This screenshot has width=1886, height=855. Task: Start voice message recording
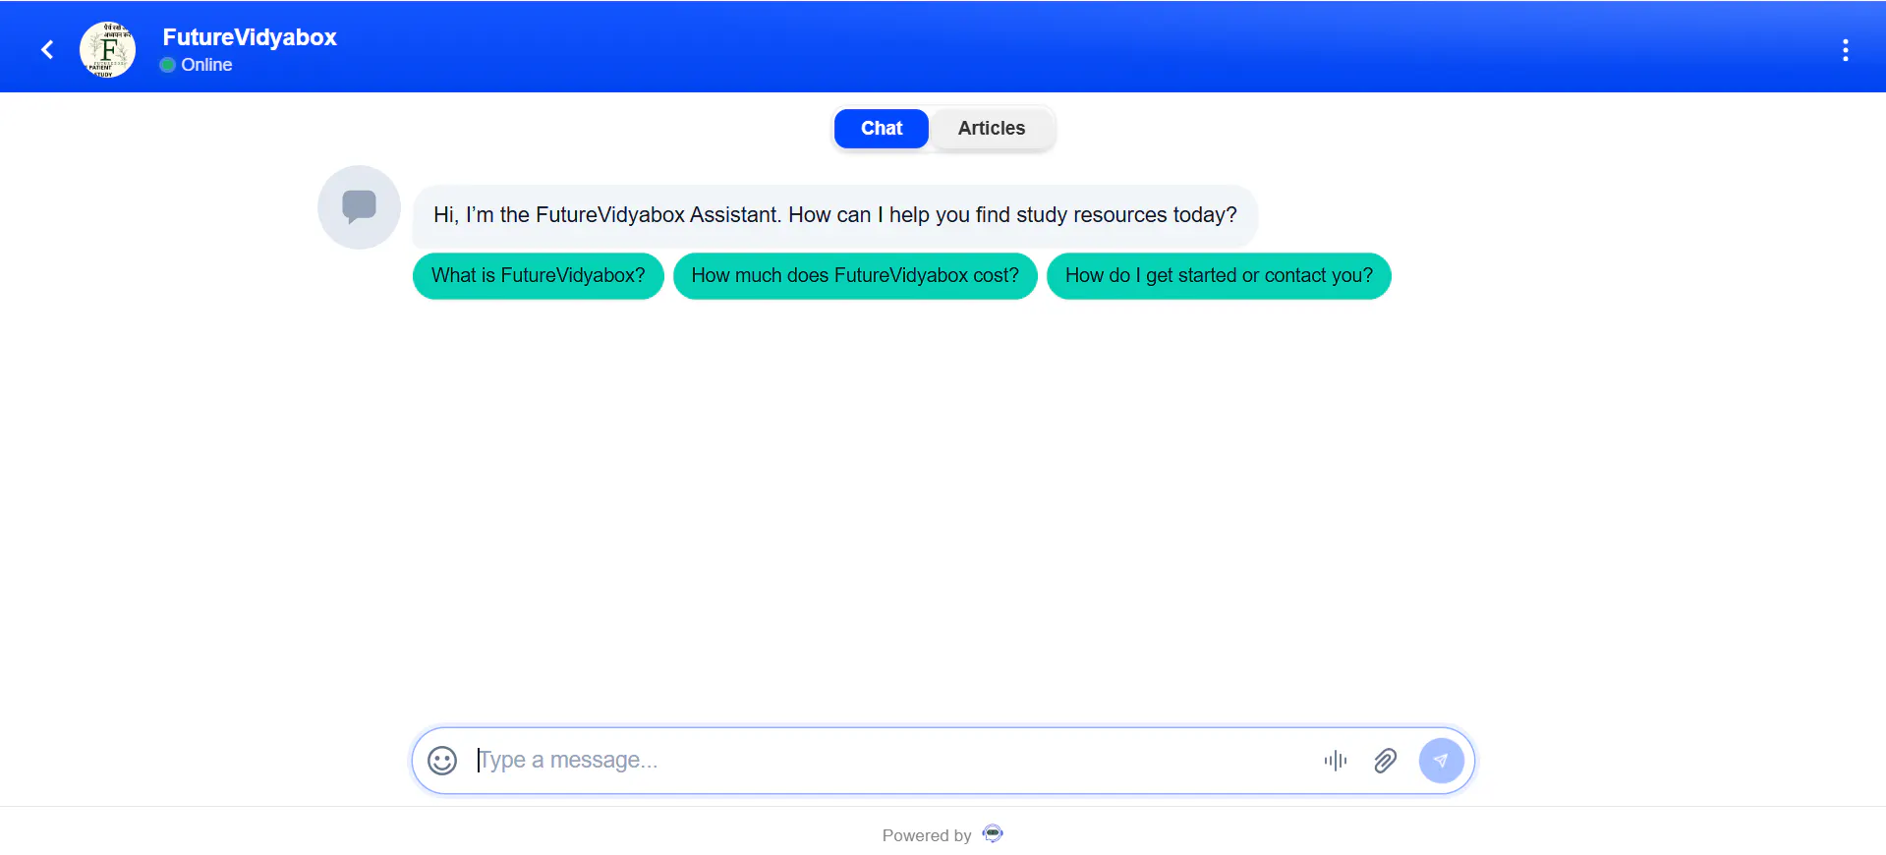coord(1336,761)
